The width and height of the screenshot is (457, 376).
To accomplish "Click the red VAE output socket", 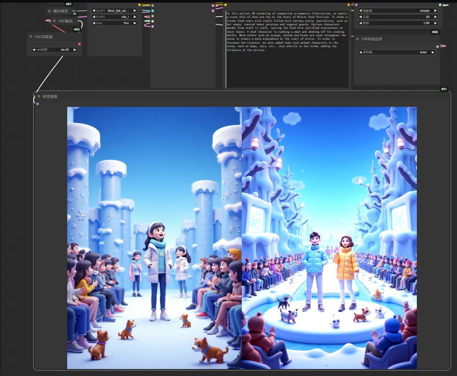I will [x=79, y=44].
